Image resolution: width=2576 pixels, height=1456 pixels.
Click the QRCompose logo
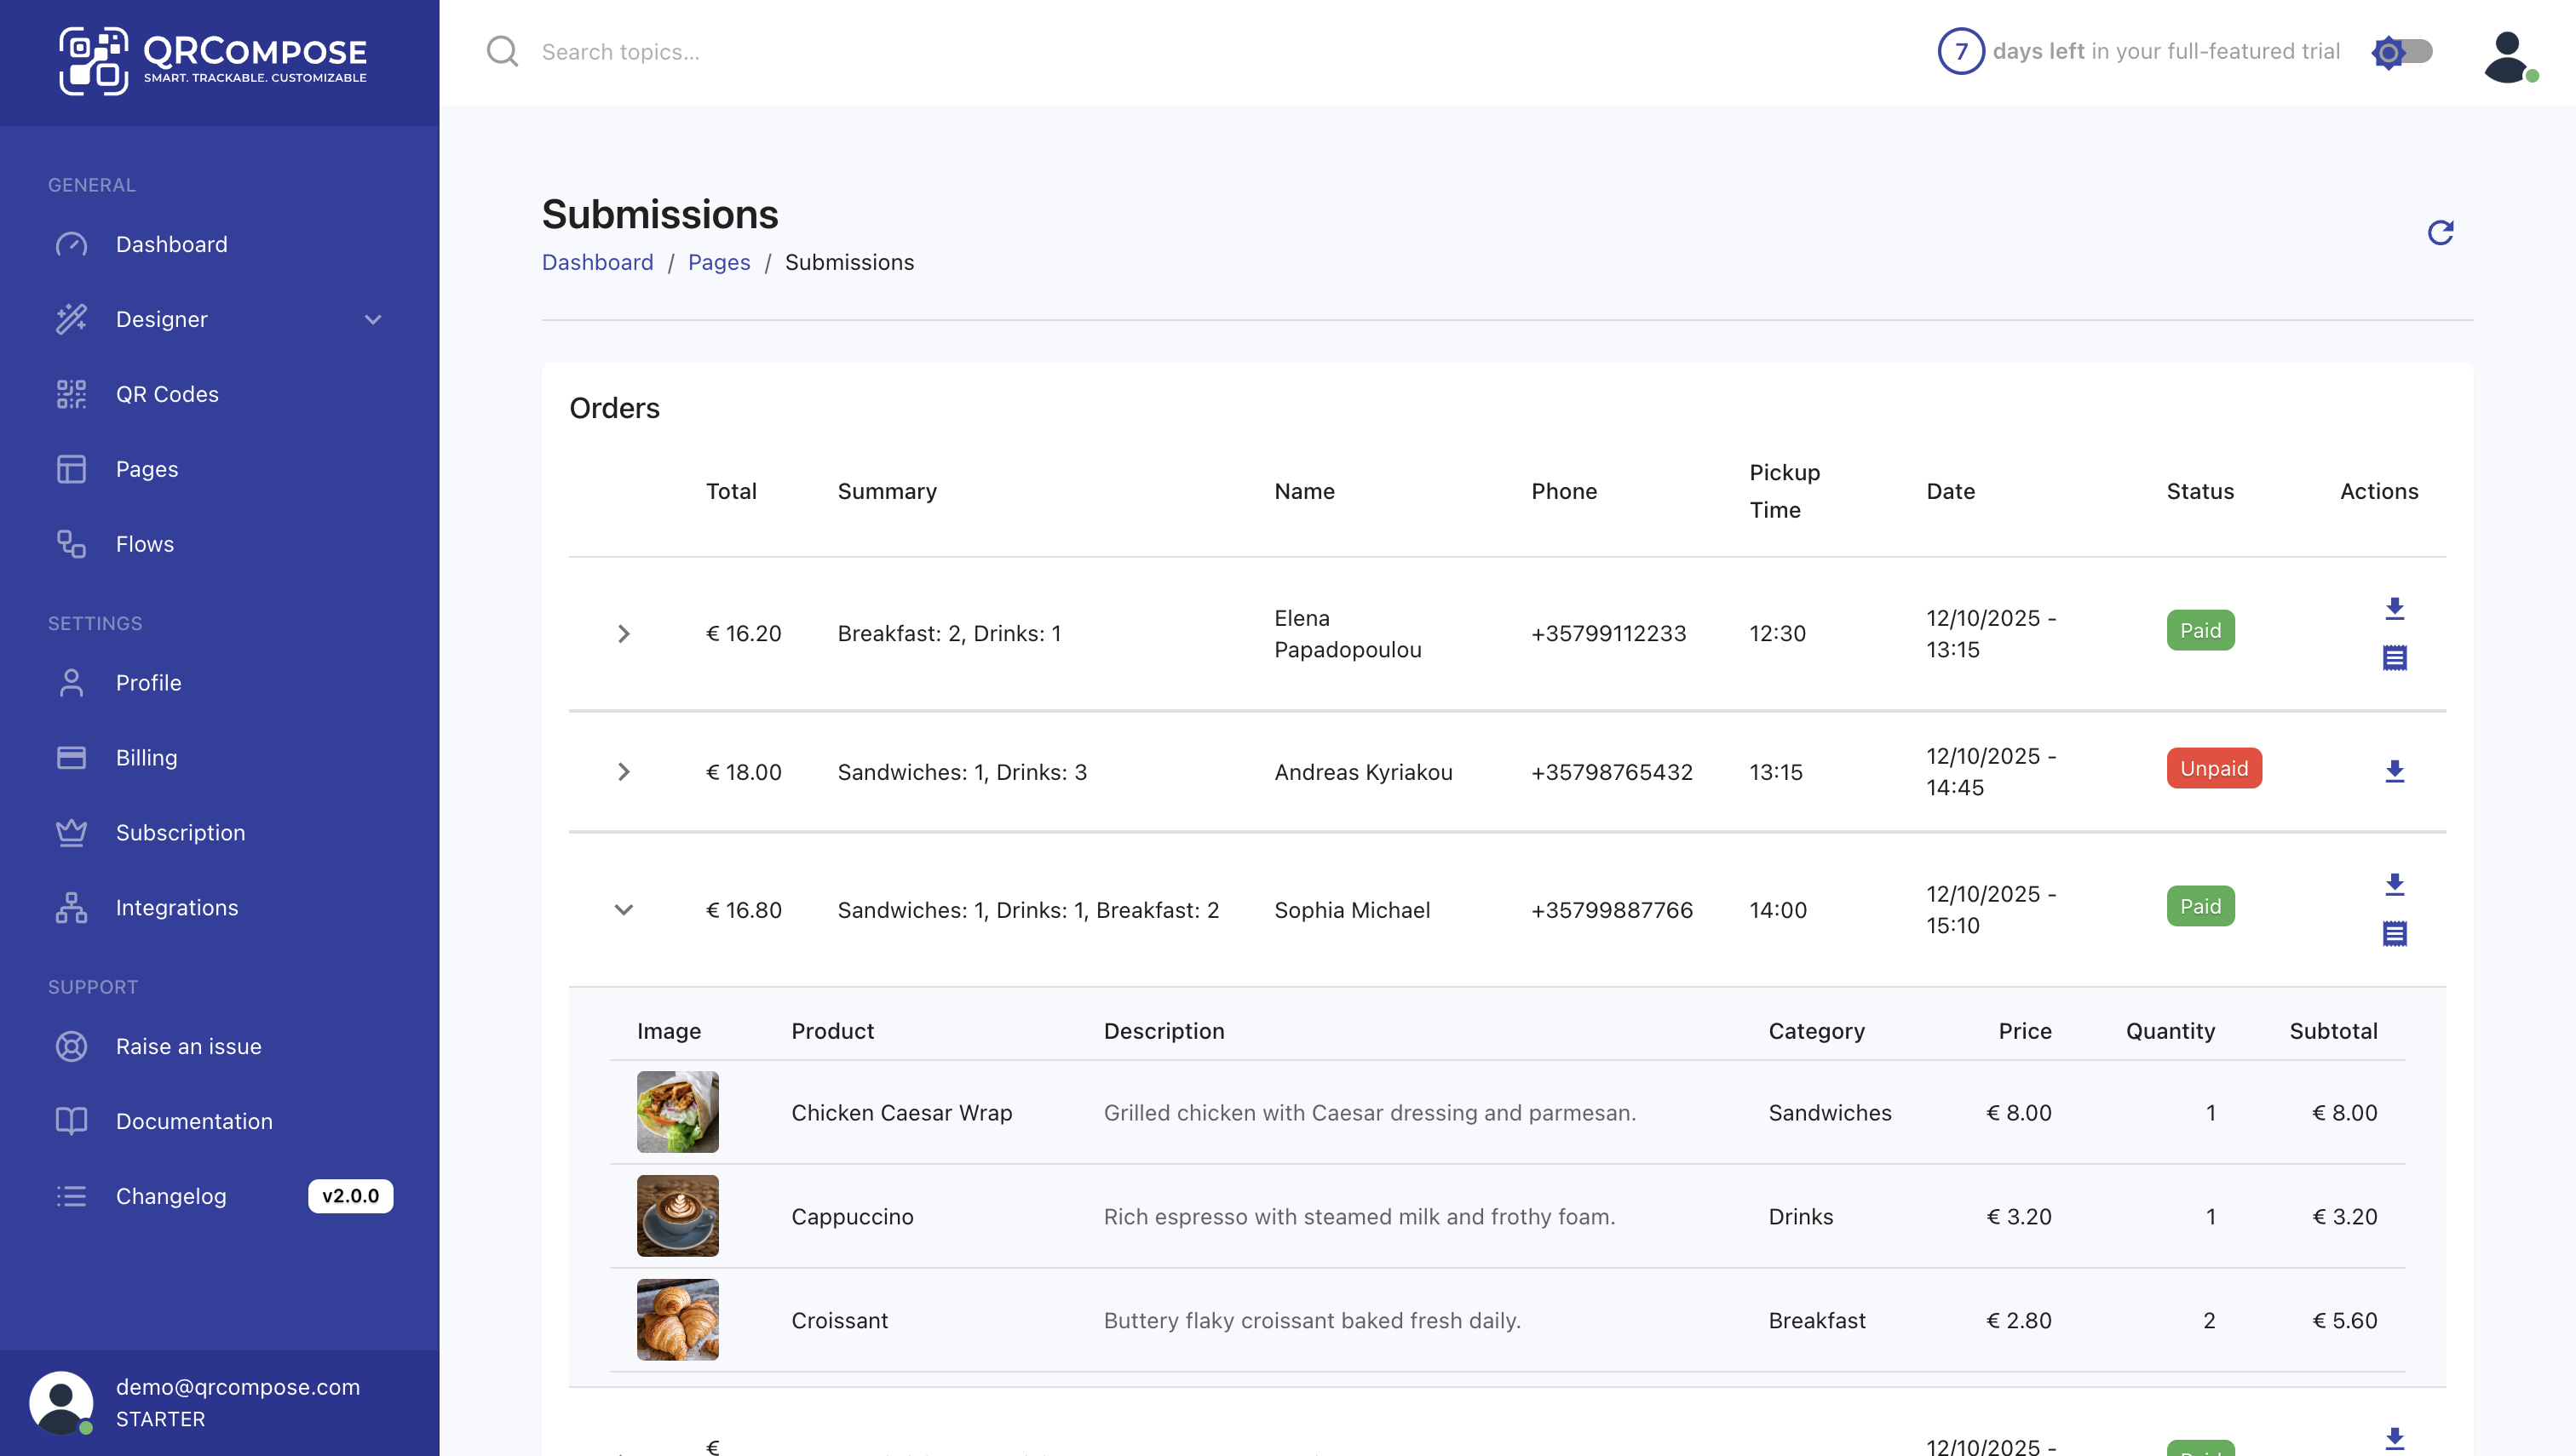[x=213, y=60]
